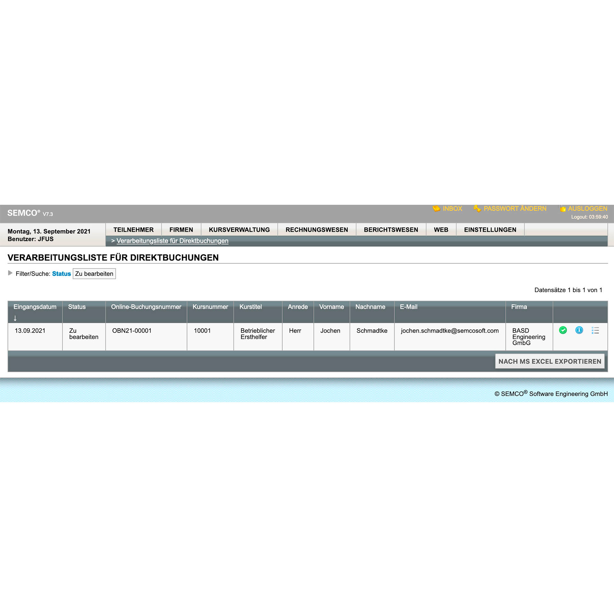This screenshot has height=591, width=614.
Task: Open the EINSTELLUNGEN menu
Action: 490,230
